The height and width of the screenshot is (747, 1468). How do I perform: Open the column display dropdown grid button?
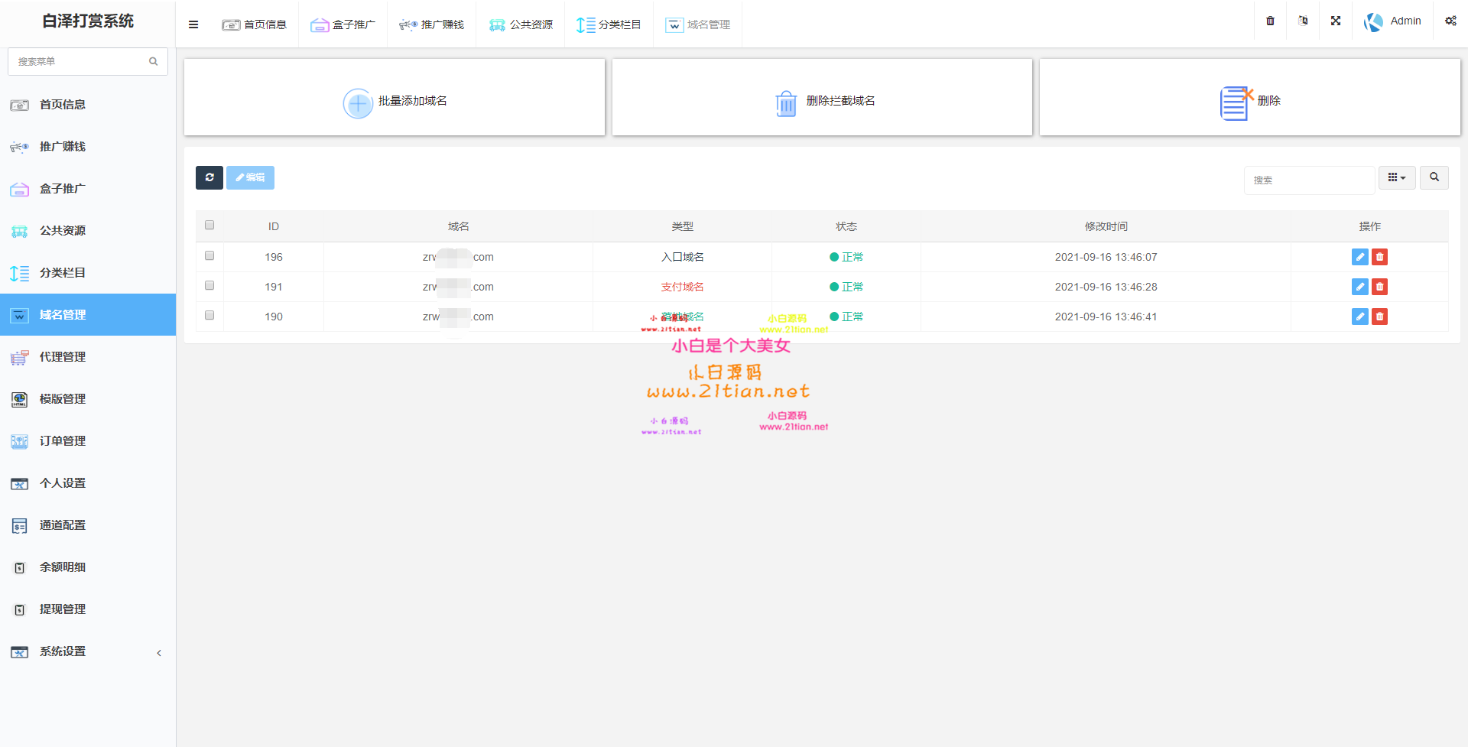click(x=1397, y=177)
